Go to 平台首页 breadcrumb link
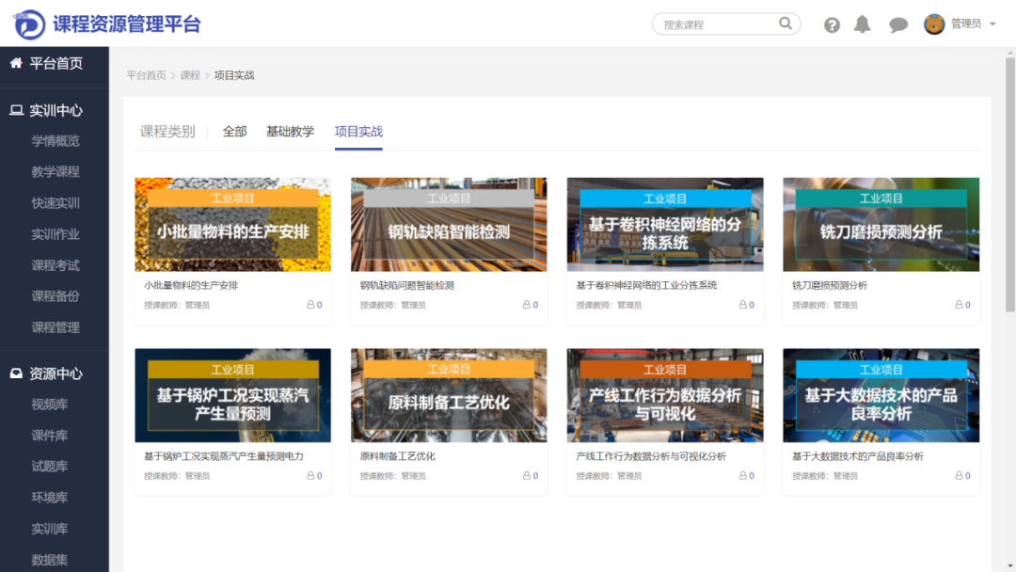Viewport: 1016px width, 572px height. (x=146, y=75)
